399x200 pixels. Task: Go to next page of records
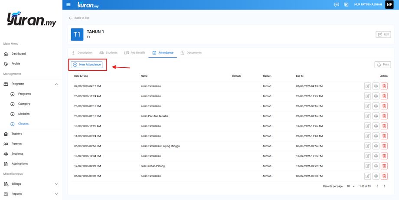(384, 186)
